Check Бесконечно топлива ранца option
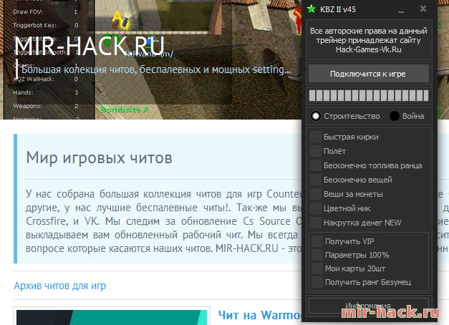Viewport: 449px width, 325px height. (x=316, y=165)
